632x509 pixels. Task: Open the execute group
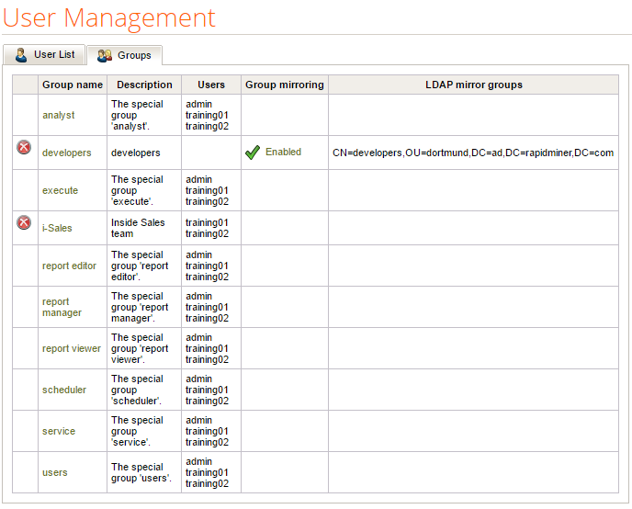coord(60,191)
